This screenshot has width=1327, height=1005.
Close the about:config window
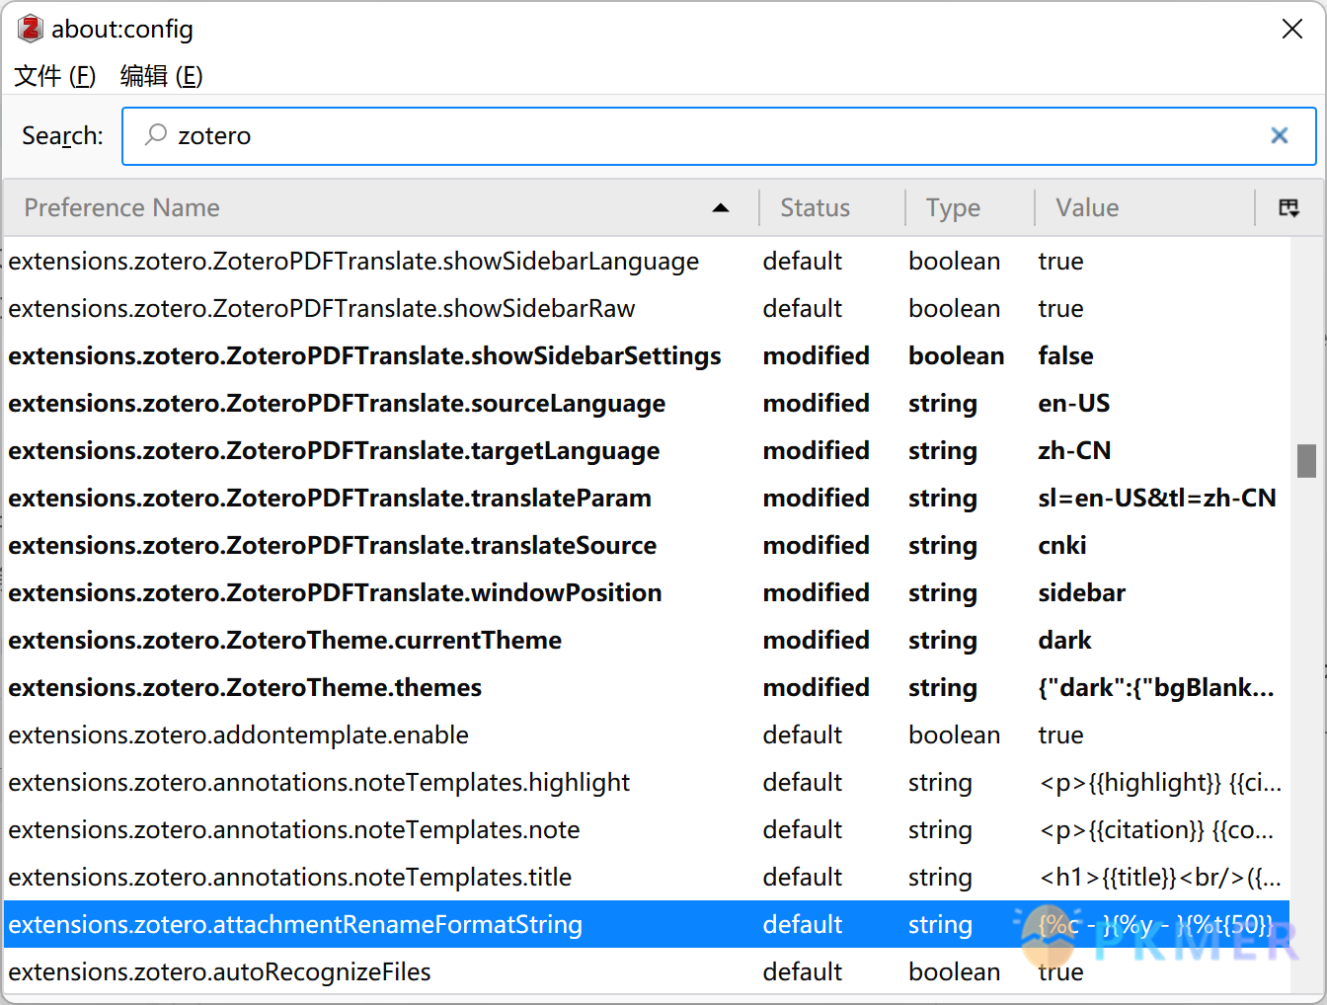(x=1292, y=29)
